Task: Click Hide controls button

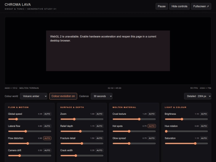Action: 179,6
